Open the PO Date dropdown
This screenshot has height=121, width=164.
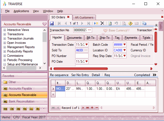87,61
